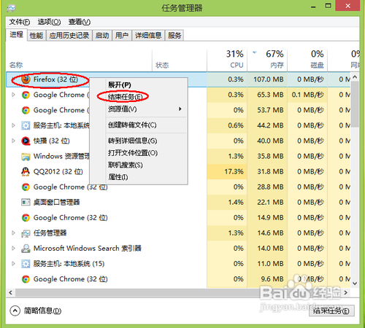Click Chrome icon in the 9.6 MB row
The height and width of the screenshot is (328, 365).
tap(26, 279)
